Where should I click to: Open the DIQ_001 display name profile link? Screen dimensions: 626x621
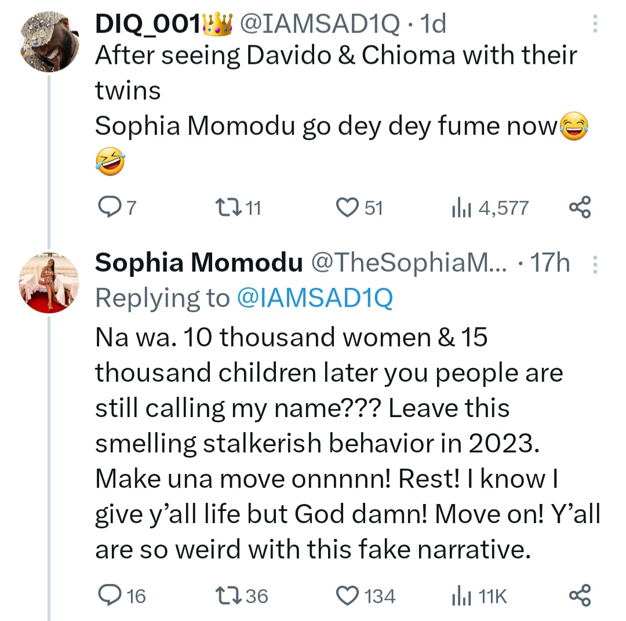click(x=147, y=24)
